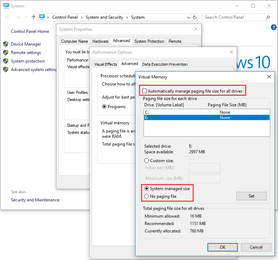This screenshot has height=260, width=278.
Task: Open Data Execution Prevention tab
Action: 165,64
